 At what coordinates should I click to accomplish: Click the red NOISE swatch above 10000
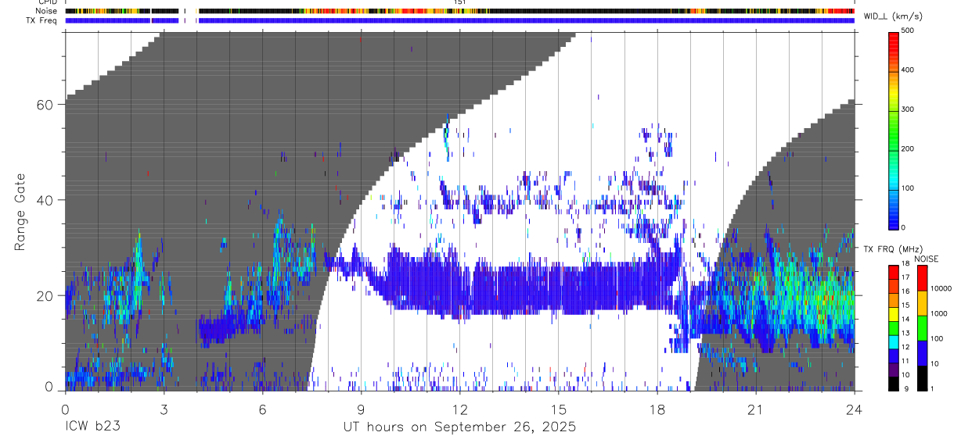(x=922, y=277)
